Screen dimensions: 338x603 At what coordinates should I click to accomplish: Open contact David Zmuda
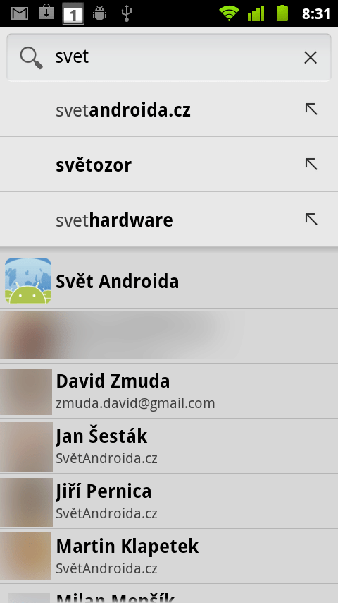(x=169, y=391)
